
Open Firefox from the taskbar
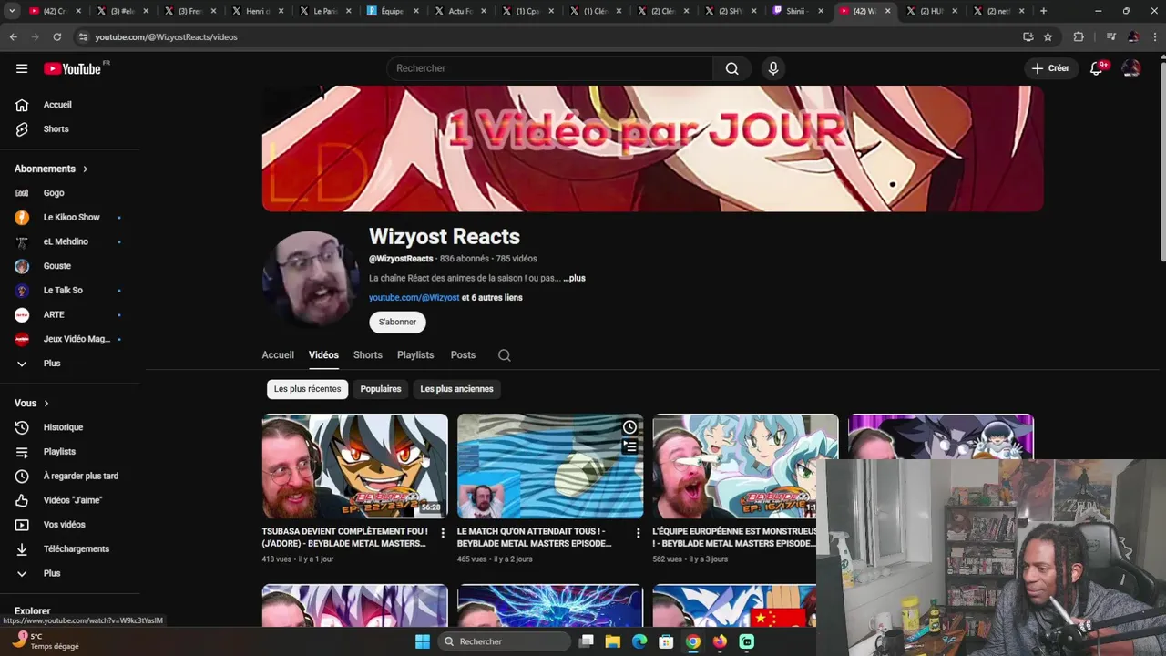pyautogui.click(x=720, y=641)
